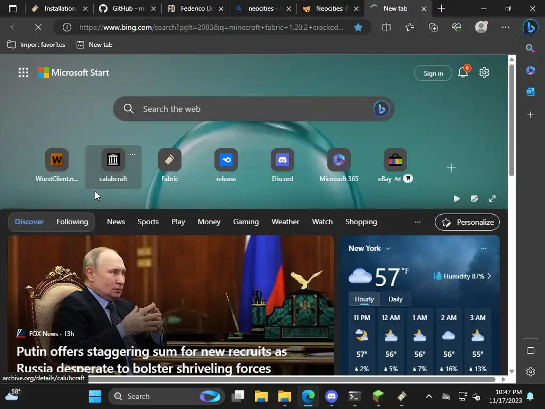Open sidebar customization settings gear
Viewport: 545px width, 409px height.
coord(531,372)
